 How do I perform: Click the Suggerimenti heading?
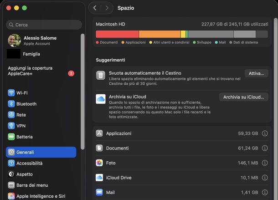point(110,60)
